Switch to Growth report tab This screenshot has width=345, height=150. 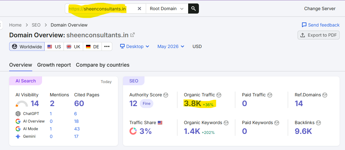pos(54,65)
